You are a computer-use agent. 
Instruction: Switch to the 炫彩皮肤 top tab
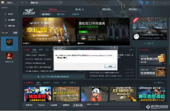133,9
